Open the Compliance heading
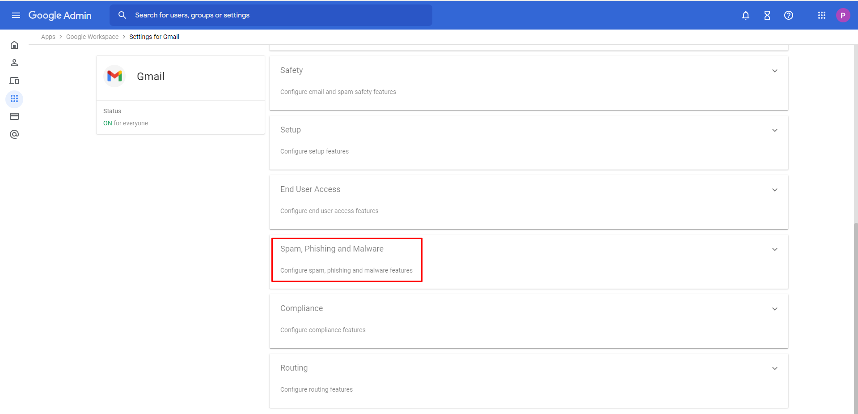 point(301,308)
